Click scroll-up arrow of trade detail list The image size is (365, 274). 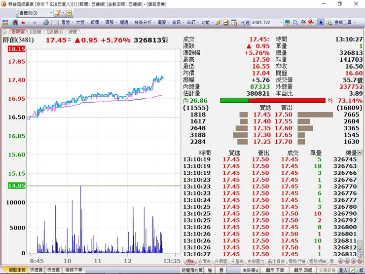tap(360, 153)
